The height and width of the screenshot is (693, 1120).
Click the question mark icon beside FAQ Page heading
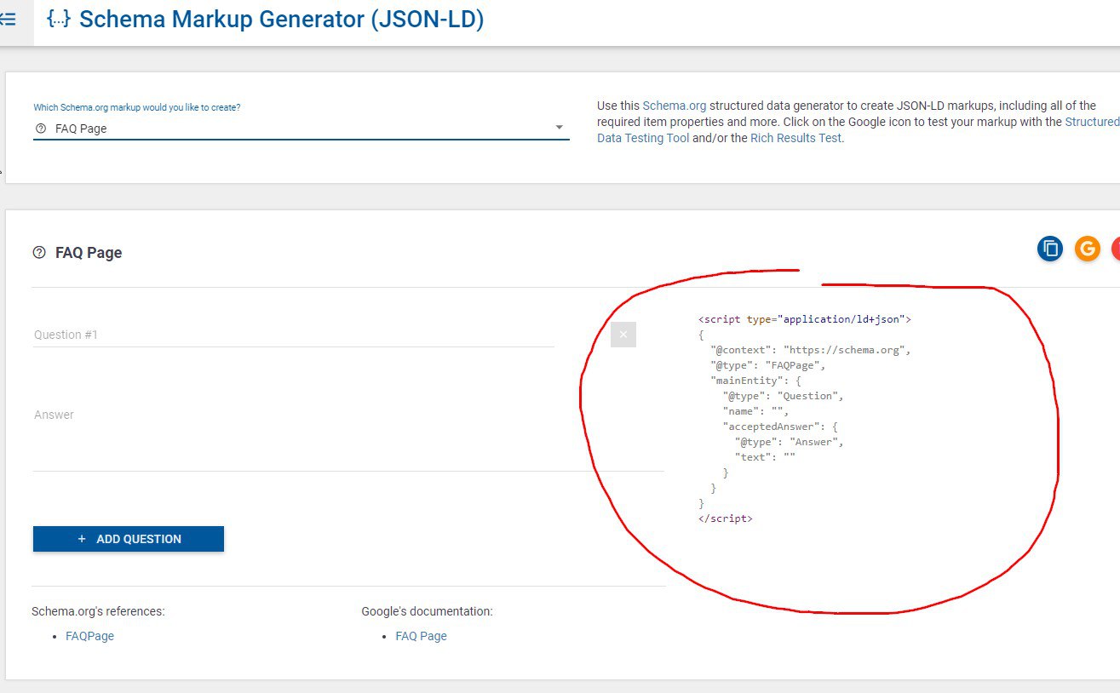[39, 253]
